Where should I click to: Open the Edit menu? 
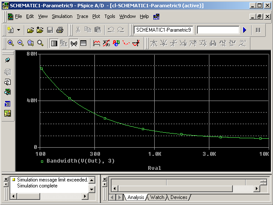(x=30, y=16)
